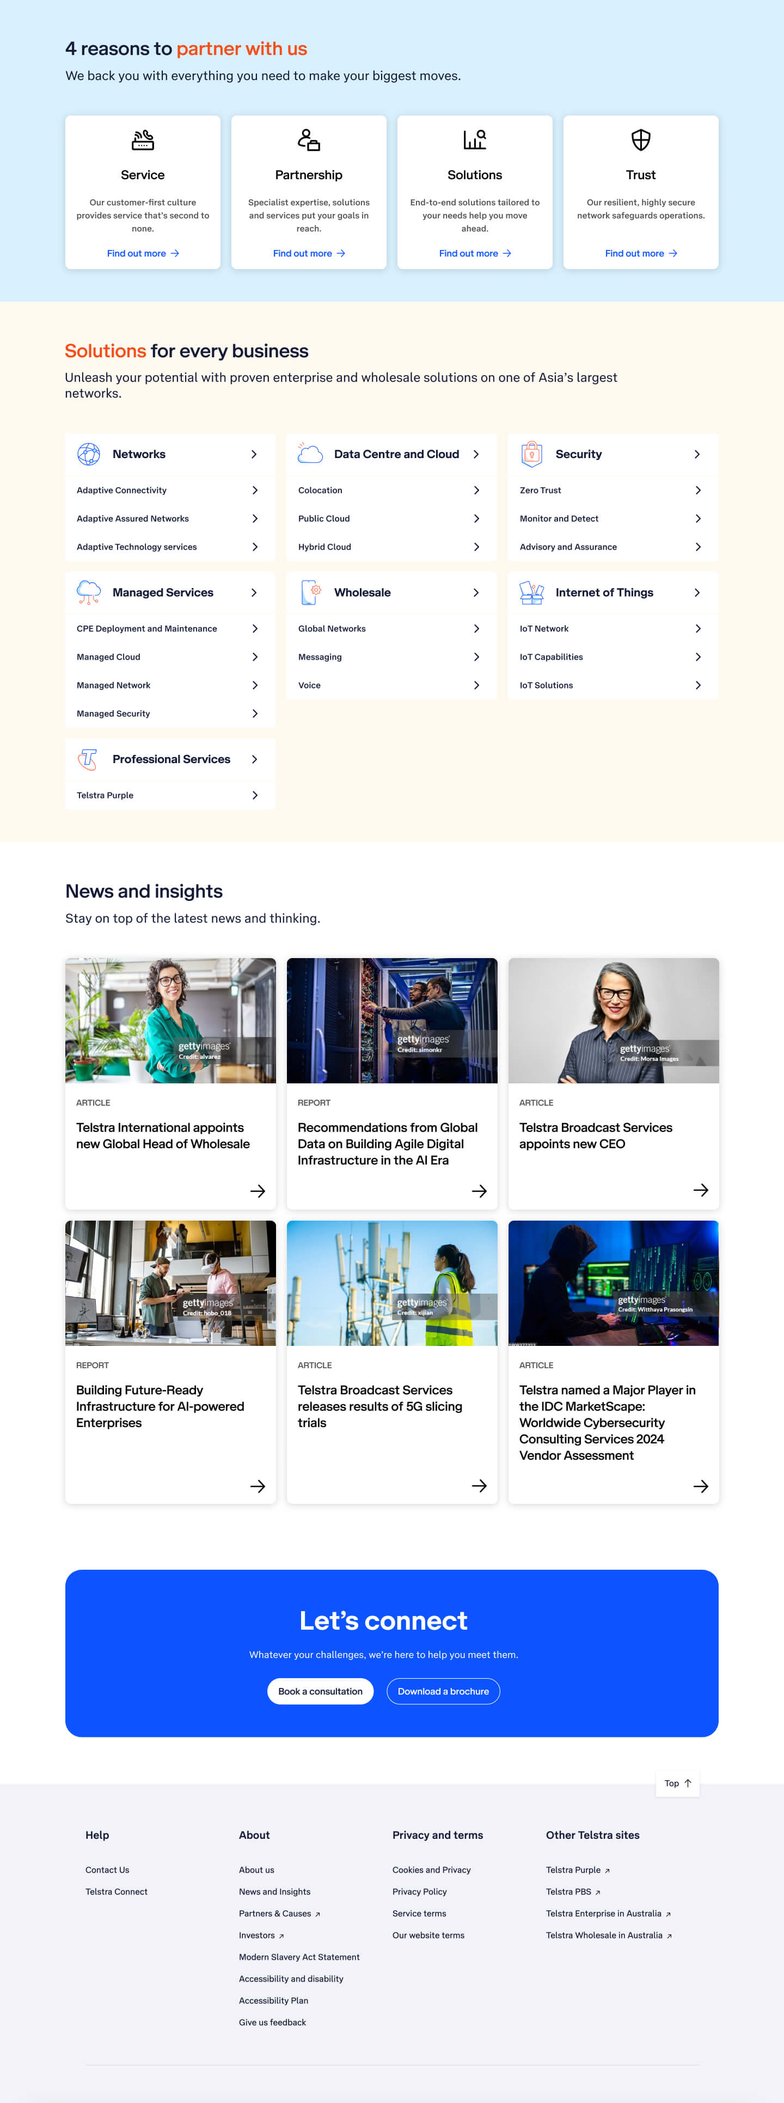The image size is (784, 2103).
Task: Open Adaptive Assured Networks link
Action: tap(133, 519)
